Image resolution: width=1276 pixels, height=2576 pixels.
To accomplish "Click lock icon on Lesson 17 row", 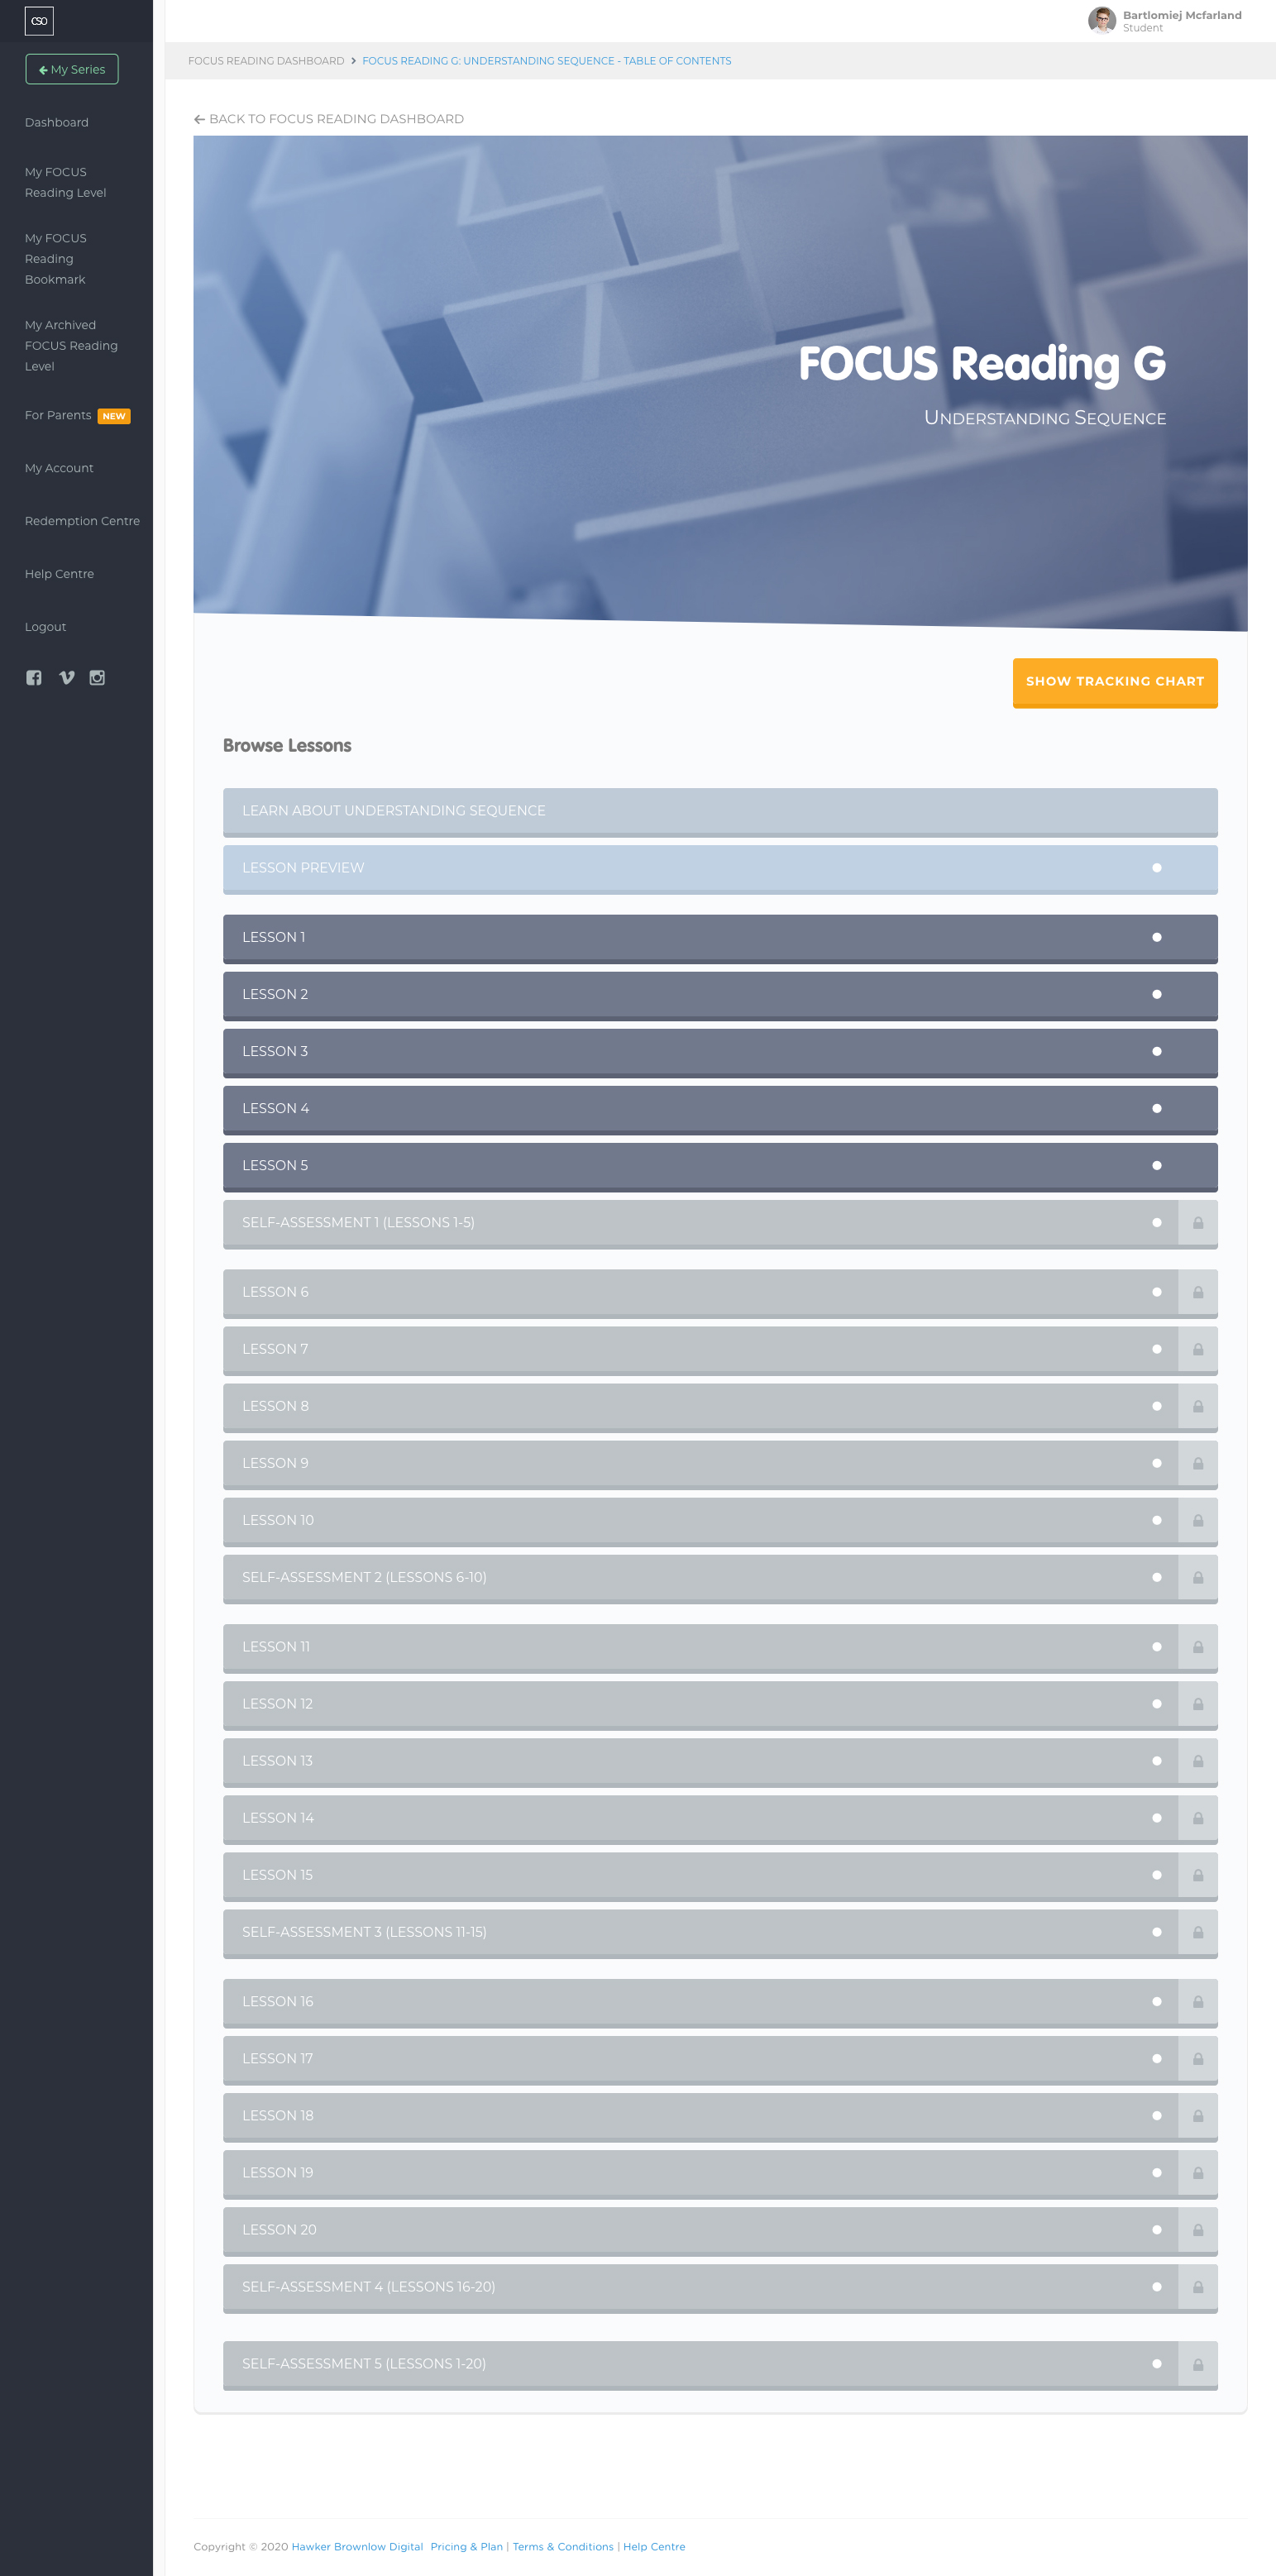I will 1197,2059.
